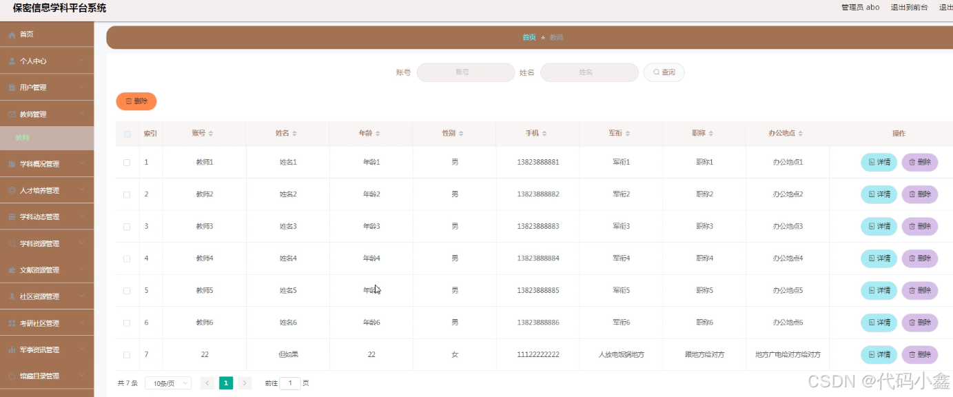Image resolution: width=953 pixels, height=397 pixels.
Task: Open 详情 for row 但如果
Action: 879,354
